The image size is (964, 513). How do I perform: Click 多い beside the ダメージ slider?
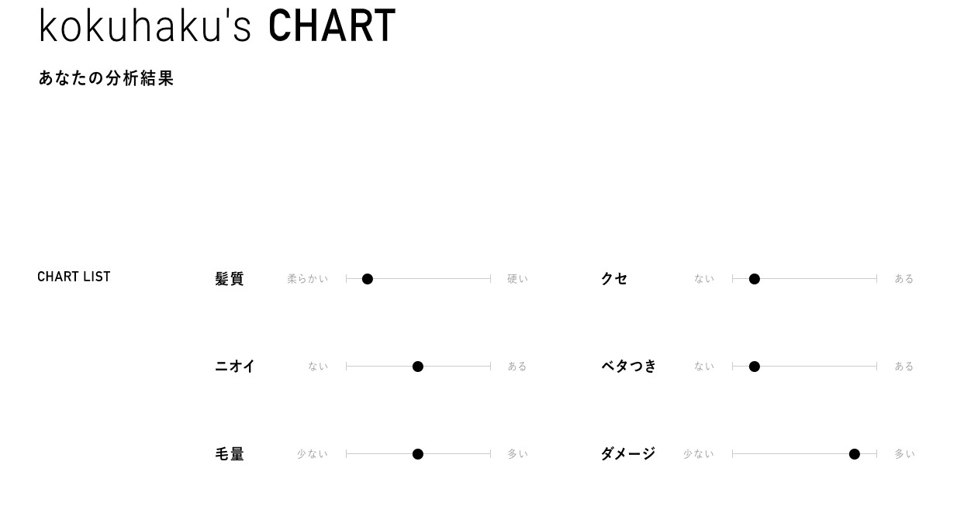tap(904, 454)
